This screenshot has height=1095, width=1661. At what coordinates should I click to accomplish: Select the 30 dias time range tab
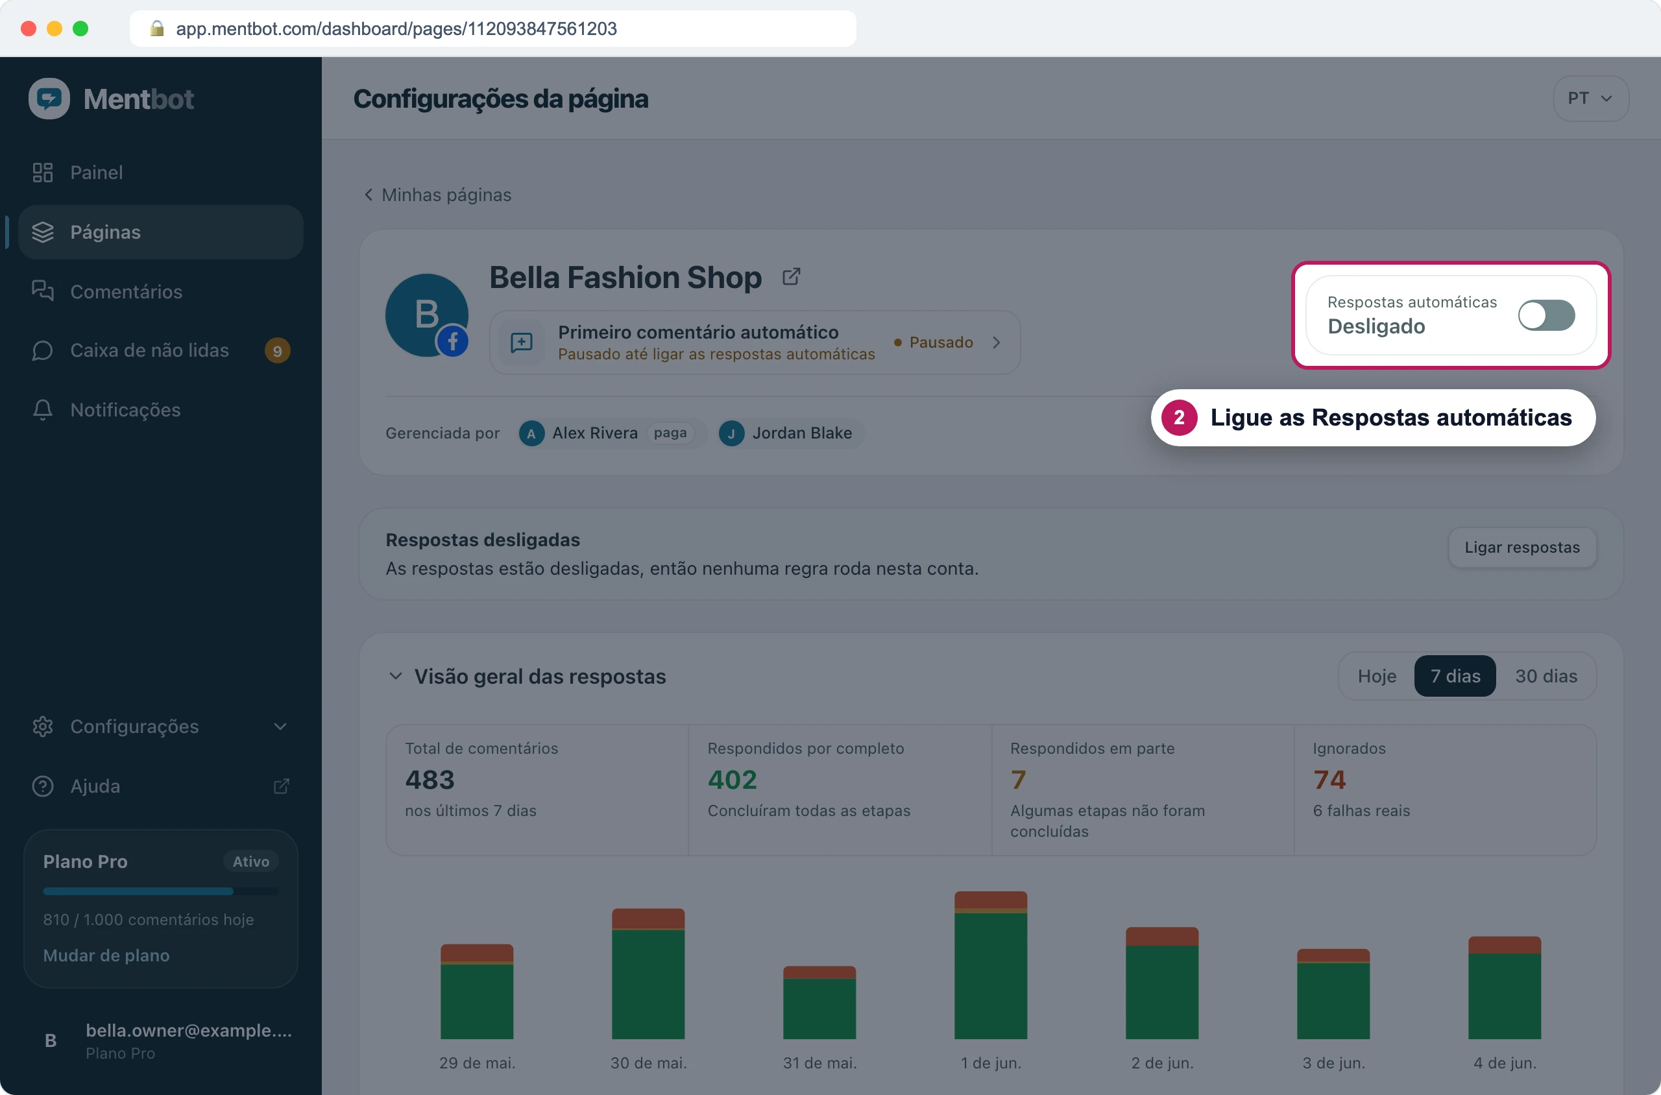click(x=1546, y=676)
